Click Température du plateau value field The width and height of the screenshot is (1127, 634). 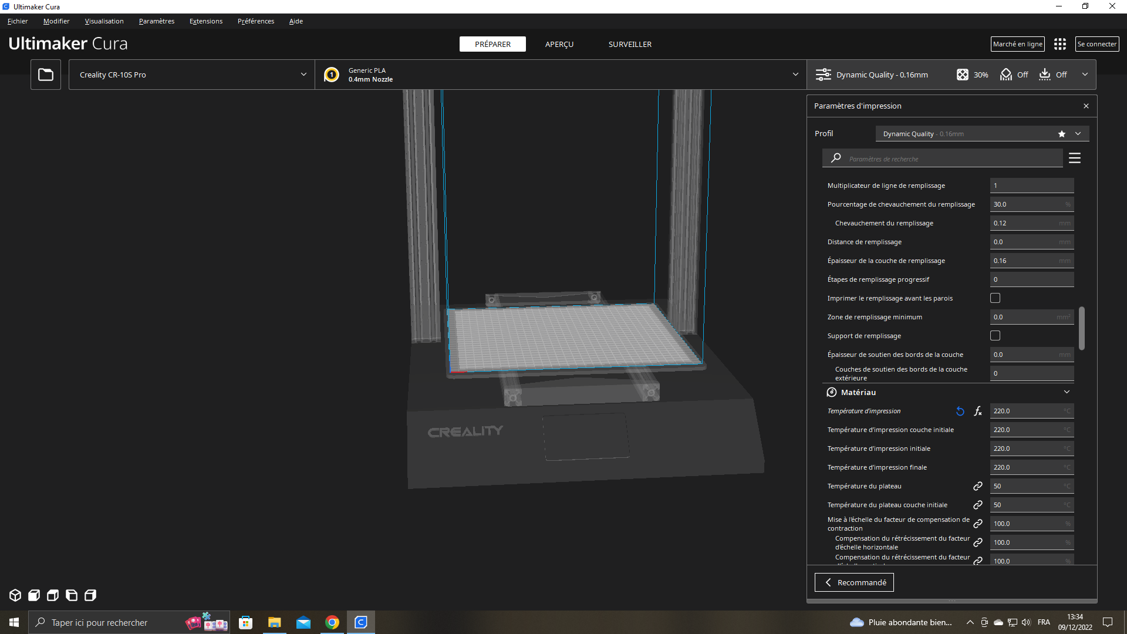1032,486
